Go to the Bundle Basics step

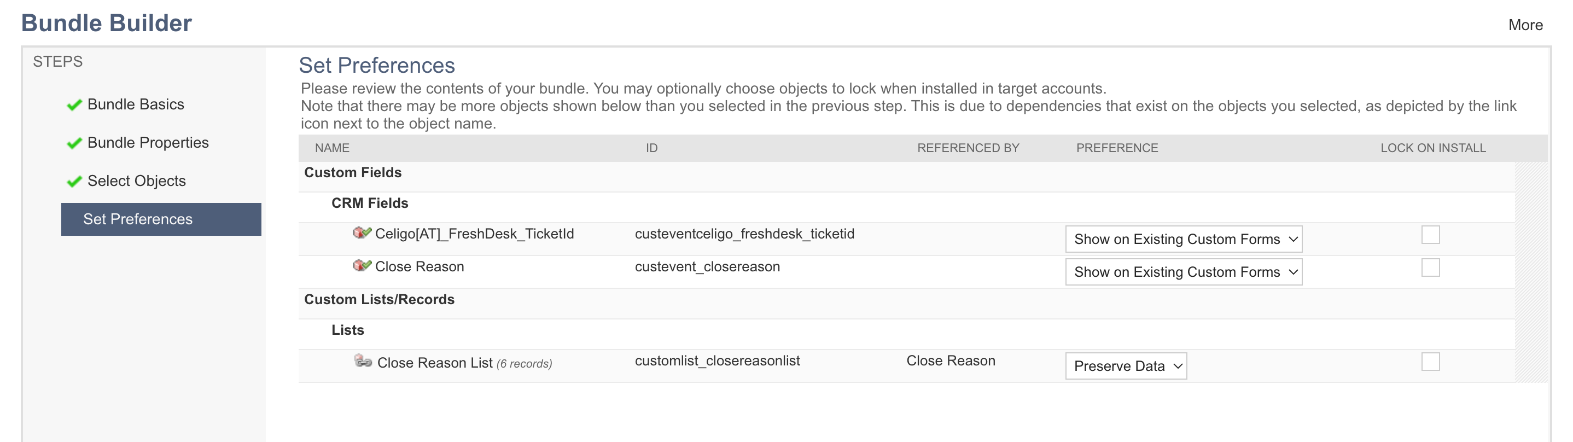[x=136, y=104]
